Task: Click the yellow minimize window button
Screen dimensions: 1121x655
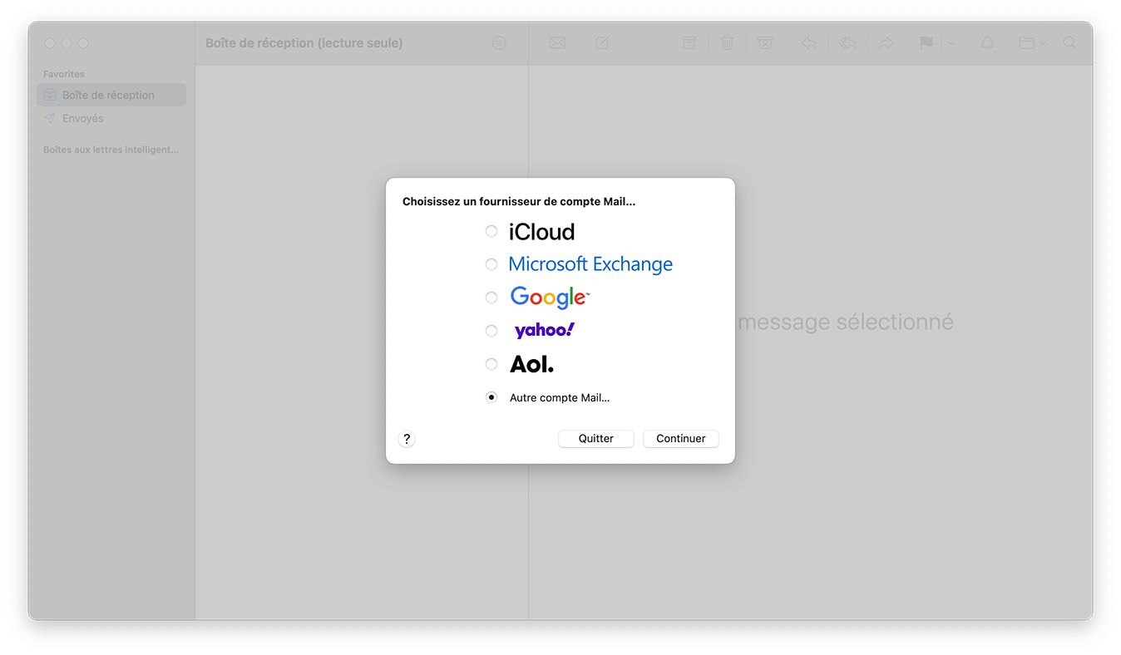Action: (67, 43)
